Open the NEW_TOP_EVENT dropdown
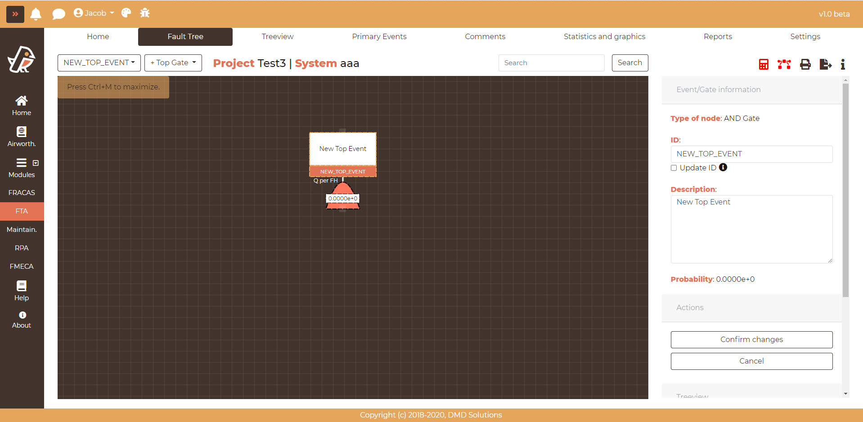 [x=99, y=63]
